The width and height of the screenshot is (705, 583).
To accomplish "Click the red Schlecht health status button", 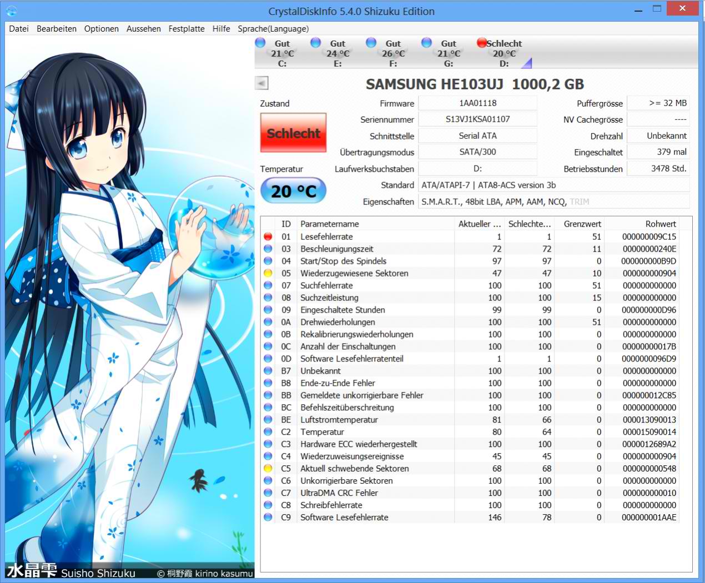I will 293,133.
